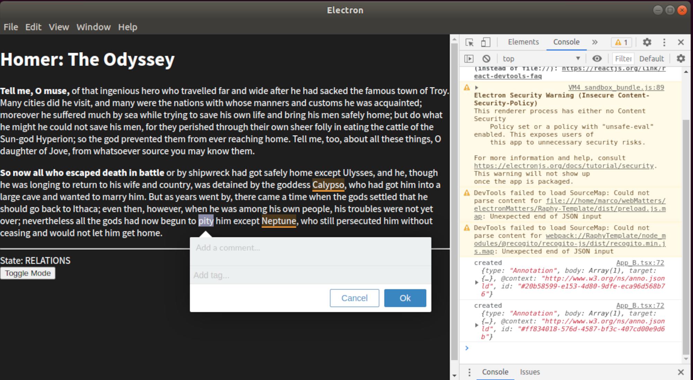Click the Ok button in annotation popup
This screenshot has height=380, width=693.
coord(405,298)
